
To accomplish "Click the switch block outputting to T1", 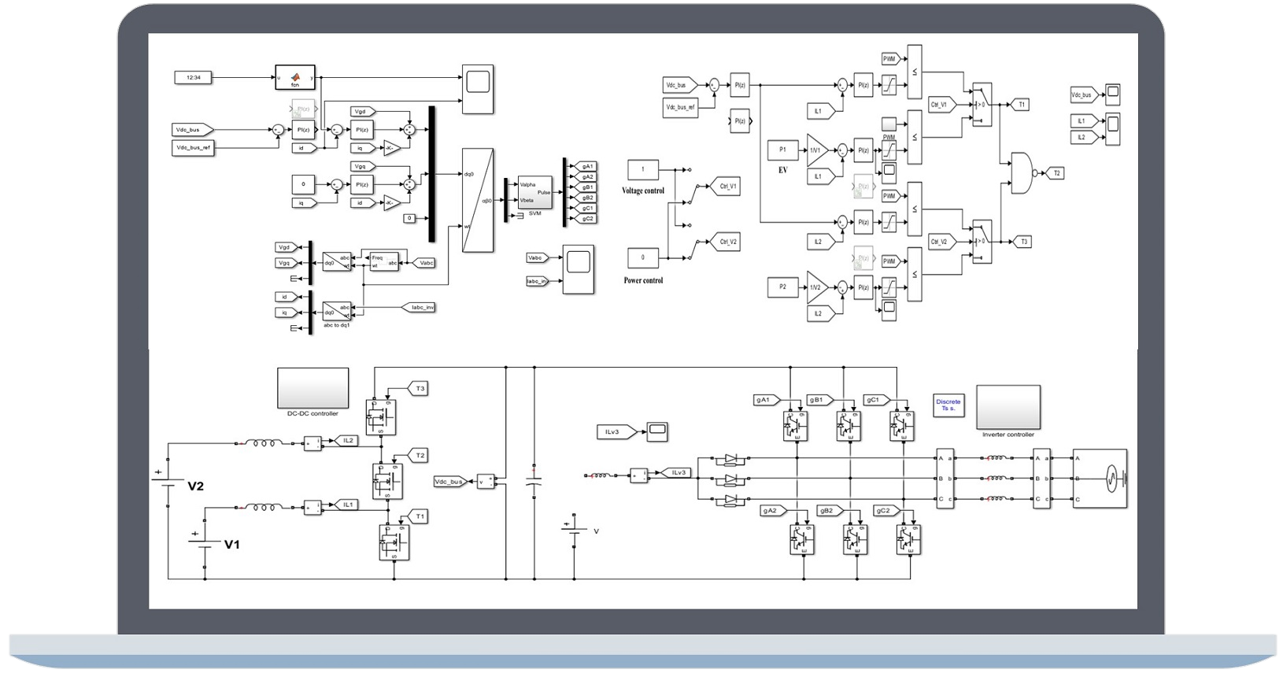I will click(982, 104).
